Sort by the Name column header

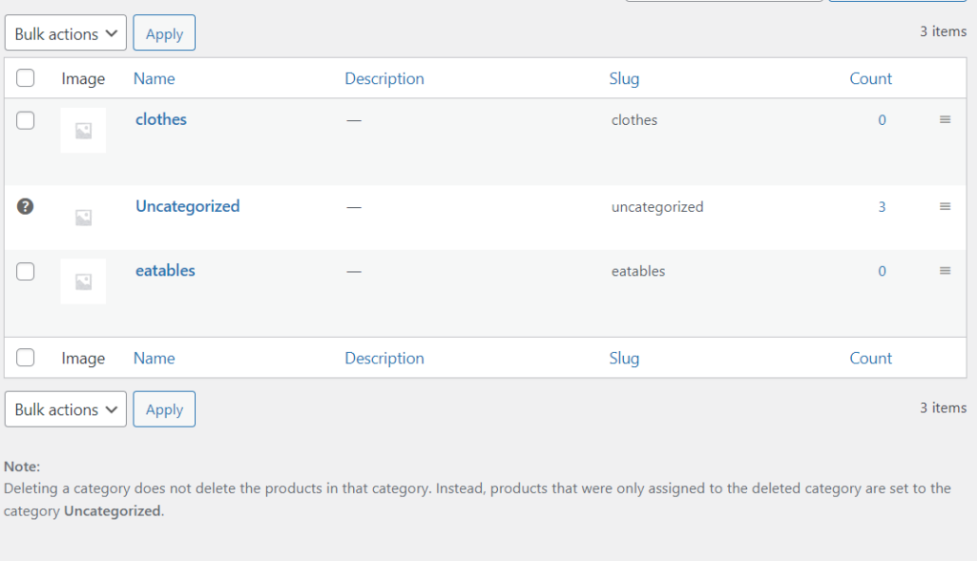coord(154,78)
